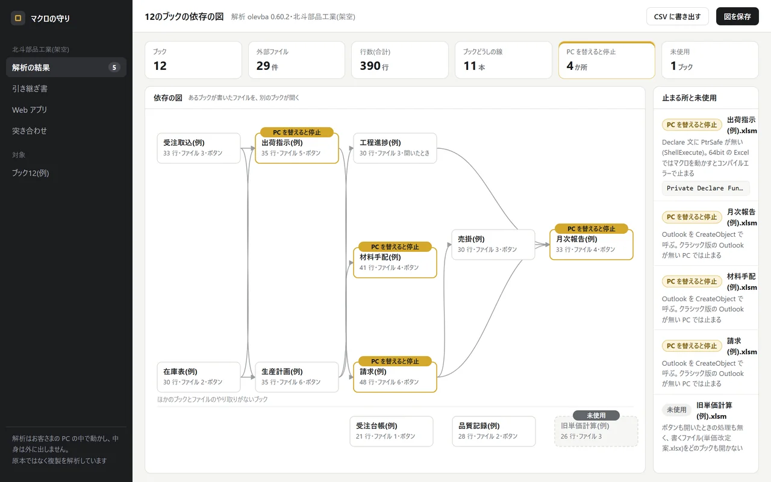Click the マクロの守り app logo icon
Viewport: 771px width, 482px height.
(18, 18)
